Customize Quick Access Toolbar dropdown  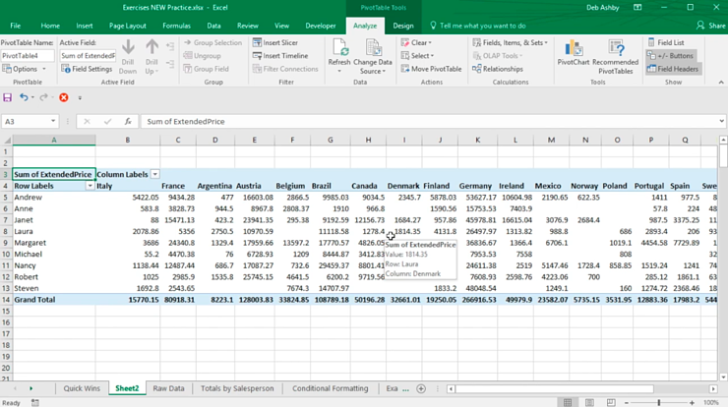80,98
